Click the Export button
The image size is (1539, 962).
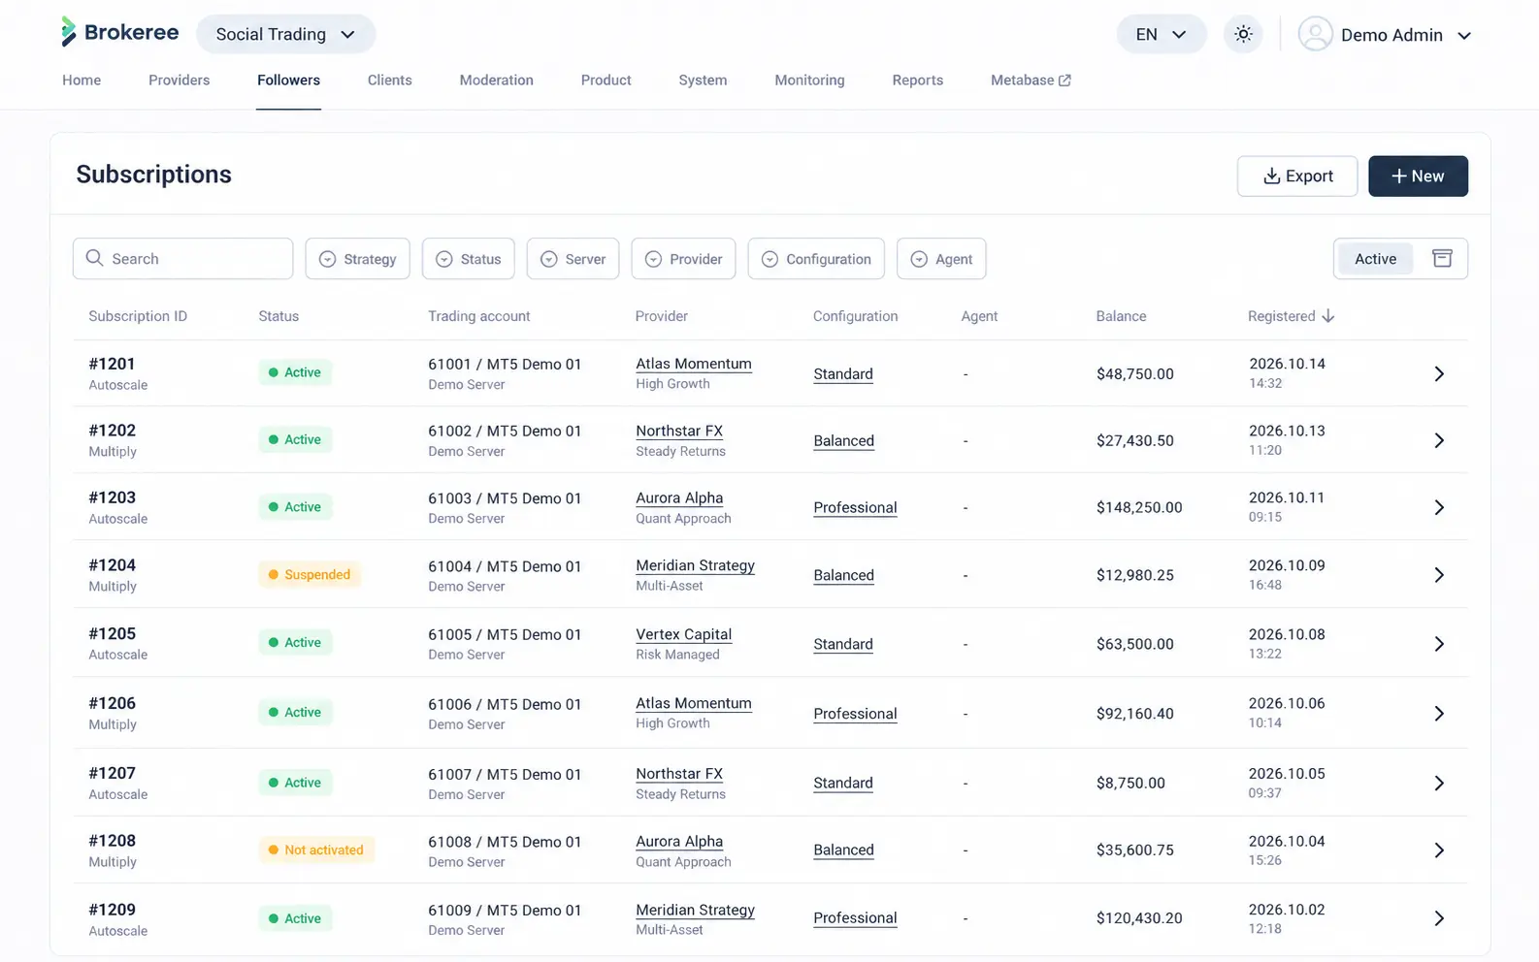pos(1297,176)
